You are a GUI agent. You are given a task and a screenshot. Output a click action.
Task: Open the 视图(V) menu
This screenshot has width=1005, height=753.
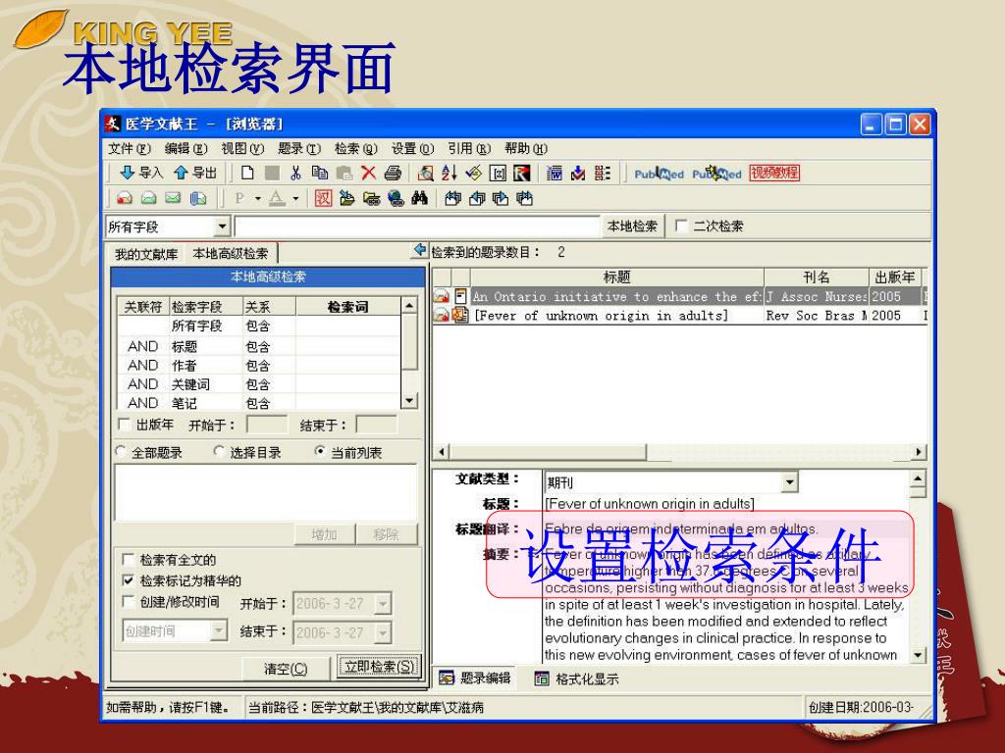(242, 149)
